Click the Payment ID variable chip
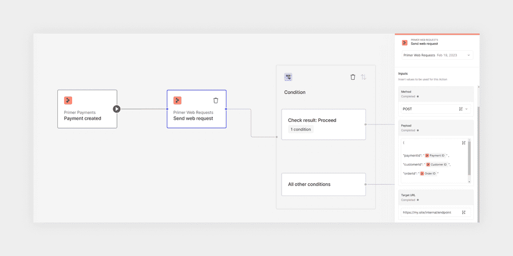The height and width of the screenshot is (256, 513). click(436, 156)
